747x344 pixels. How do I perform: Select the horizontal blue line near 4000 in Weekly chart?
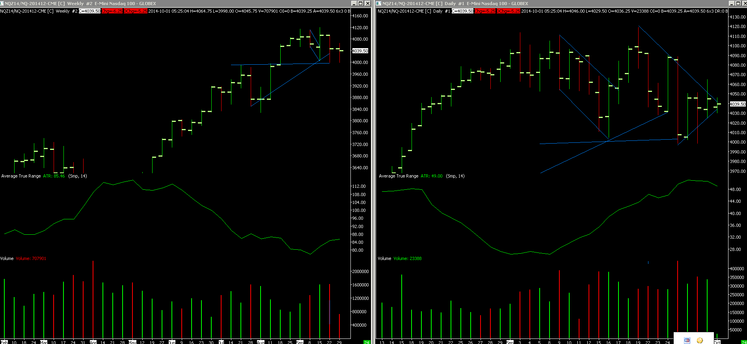pyautogui.click(x=280, y=64)
